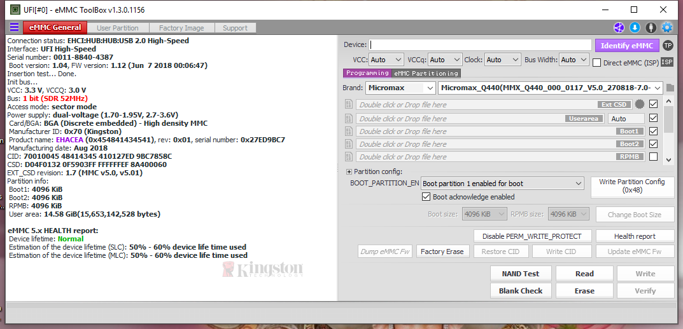The image size is (683, 329).
Task: Click the black USB connector icon
Action: click(x=651, y=27)
